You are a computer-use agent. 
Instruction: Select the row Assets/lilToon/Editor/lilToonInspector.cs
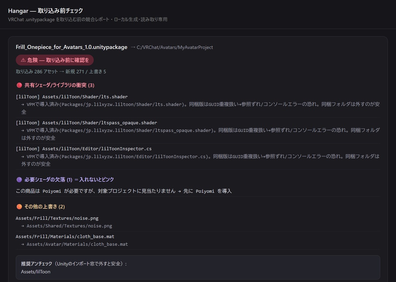pyautogui.click(x=84, y=149)
